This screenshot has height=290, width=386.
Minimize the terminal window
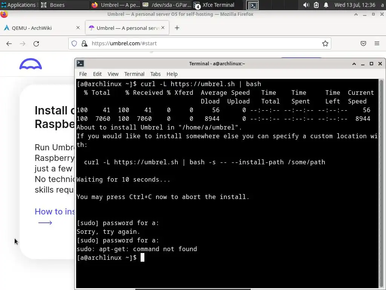click(363, 63)
